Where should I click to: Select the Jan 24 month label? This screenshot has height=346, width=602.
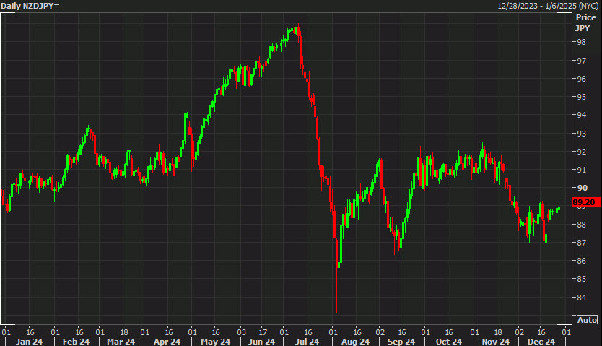pyautogui.click(x=30, y=341)
